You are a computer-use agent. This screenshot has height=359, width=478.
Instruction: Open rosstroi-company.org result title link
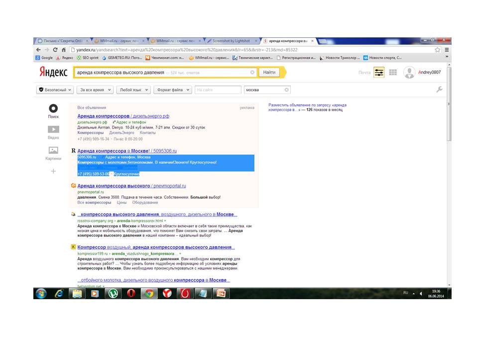pyautogui.click(x=157, y=214)
